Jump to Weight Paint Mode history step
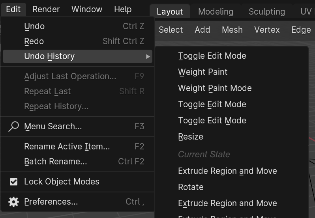The height and width of the screenshot is (218, 315). click(215, 88)
